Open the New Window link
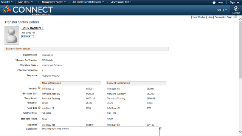 tap(199, 17)
